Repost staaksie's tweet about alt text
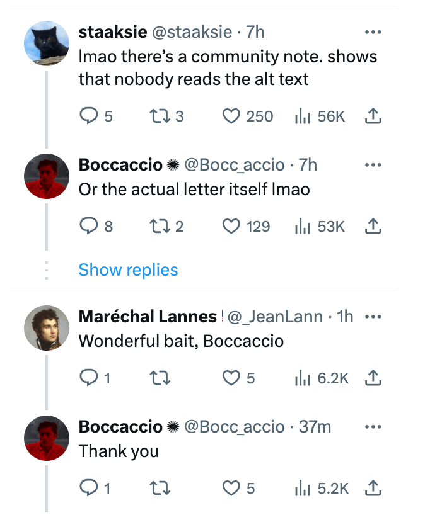The height and width of the screenshot is (515, 425). [x=156, y=116]
